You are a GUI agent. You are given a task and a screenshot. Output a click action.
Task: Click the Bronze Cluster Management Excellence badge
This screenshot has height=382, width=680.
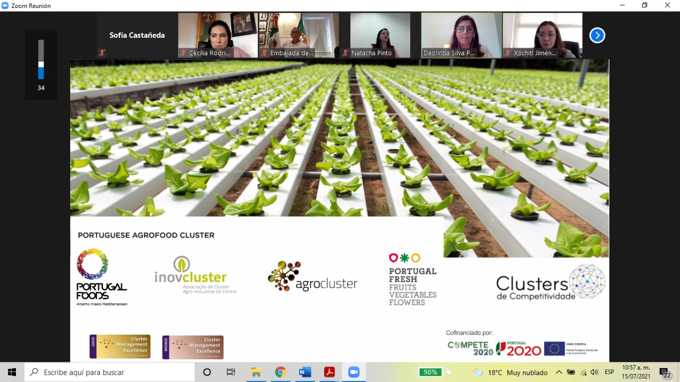click(193, 347)
